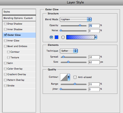This screenshot has height=113, width=123.
Task: Expand the Contour picker arrow
Action: (69, 77)
